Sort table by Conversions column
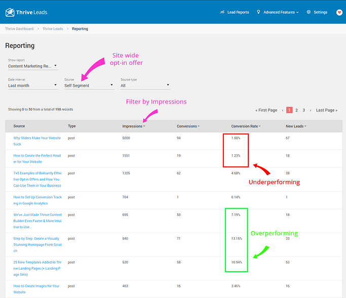 [x=188, y=126]
